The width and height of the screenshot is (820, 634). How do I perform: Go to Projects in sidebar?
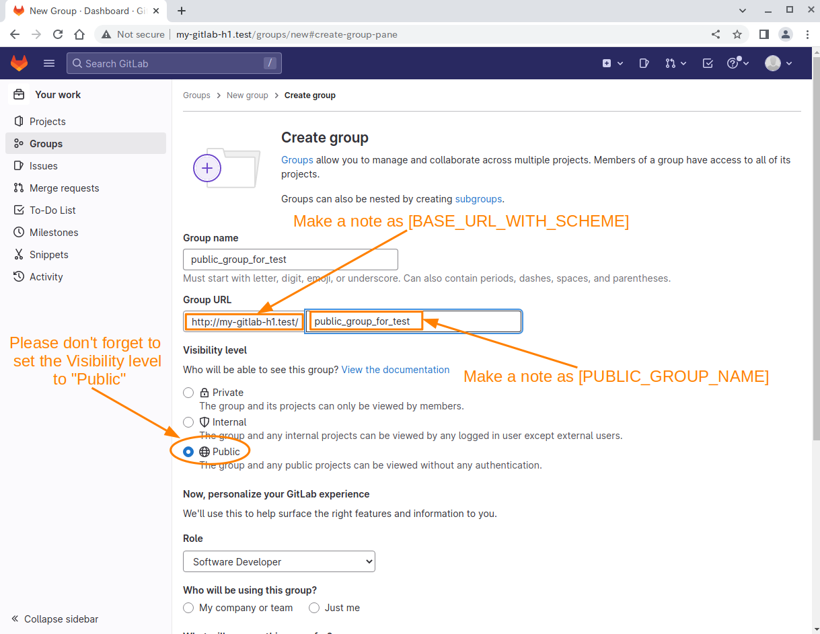[48, 122]
